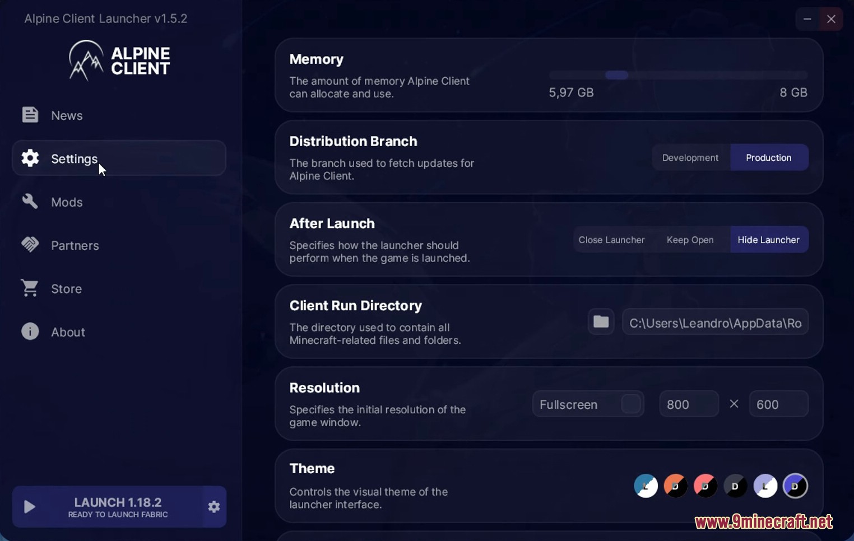The image size is (854, 541).
Task: Toggle the Fullscreen checkbox
Action: coord(631,404)
